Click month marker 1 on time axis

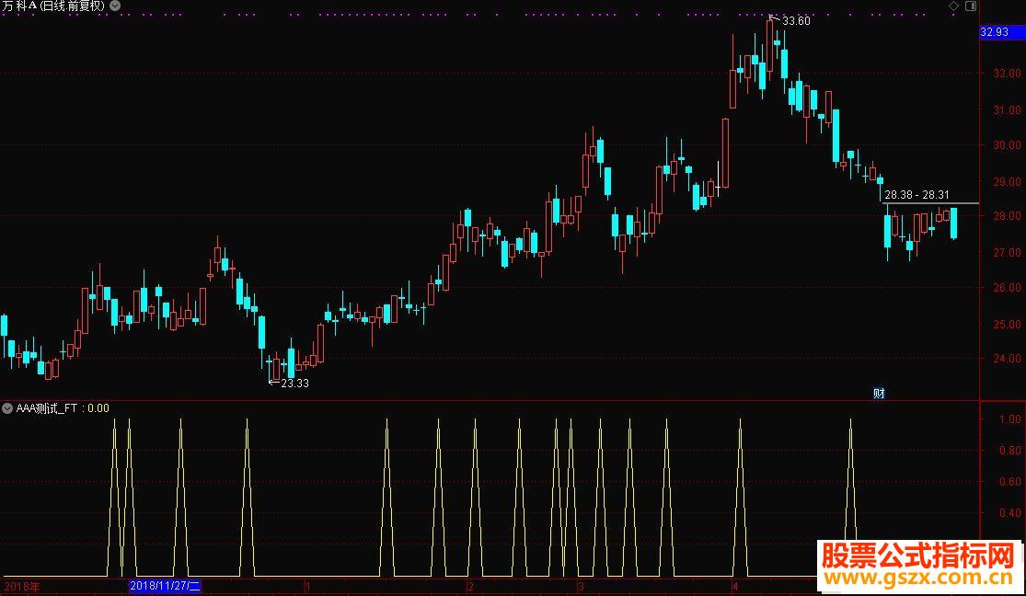pos(307,586)
